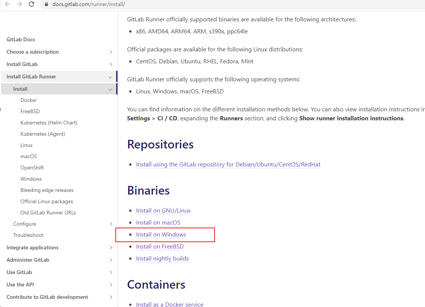Image resolution: width=425 pixels, height=307 pixels.
Task: Expand Contribute to GitLab development chevron
Action: point(111,297)
